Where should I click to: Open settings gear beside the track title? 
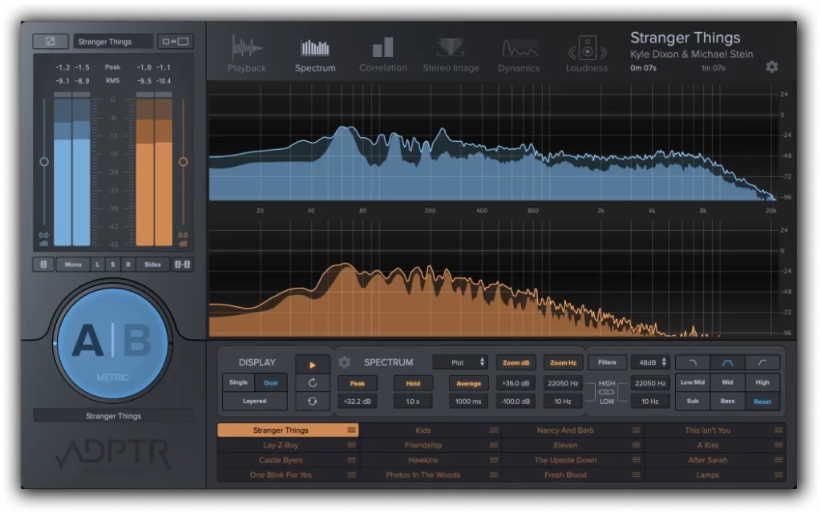point(771,67)
